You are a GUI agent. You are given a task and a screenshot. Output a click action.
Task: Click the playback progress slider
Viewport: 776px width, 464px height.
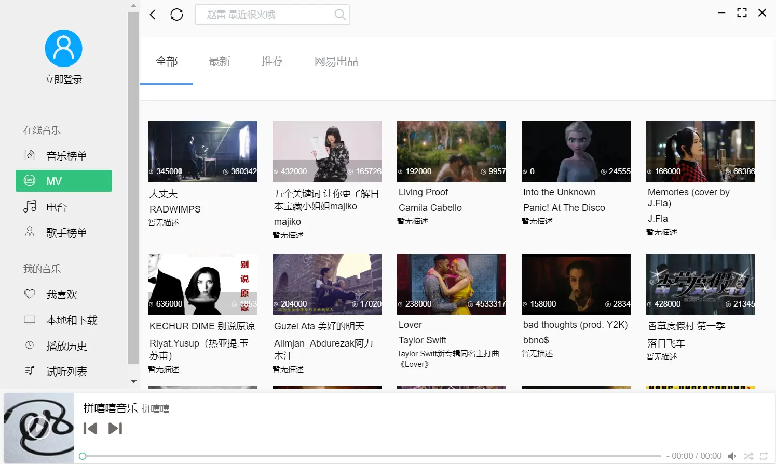pos(372,456)
